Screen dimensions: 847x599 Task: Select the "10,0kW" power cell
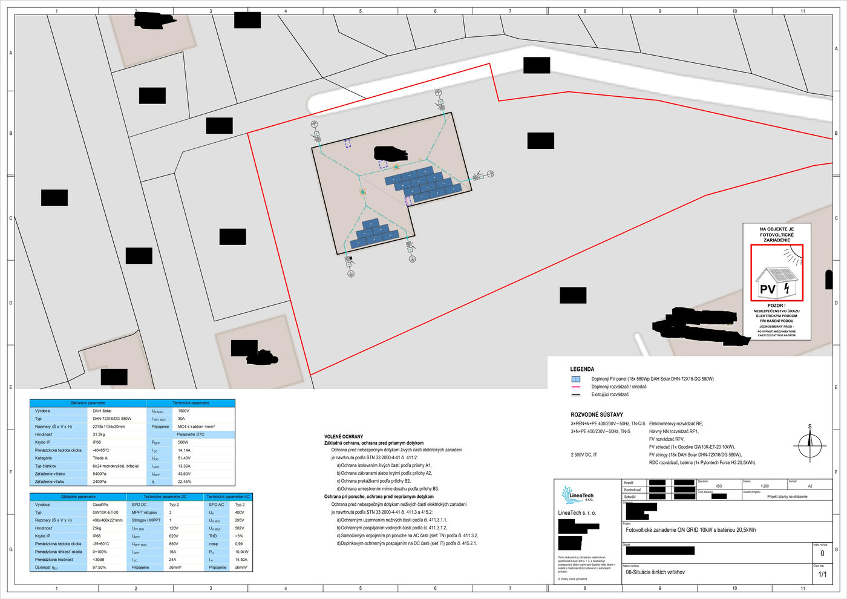[241, 552]
